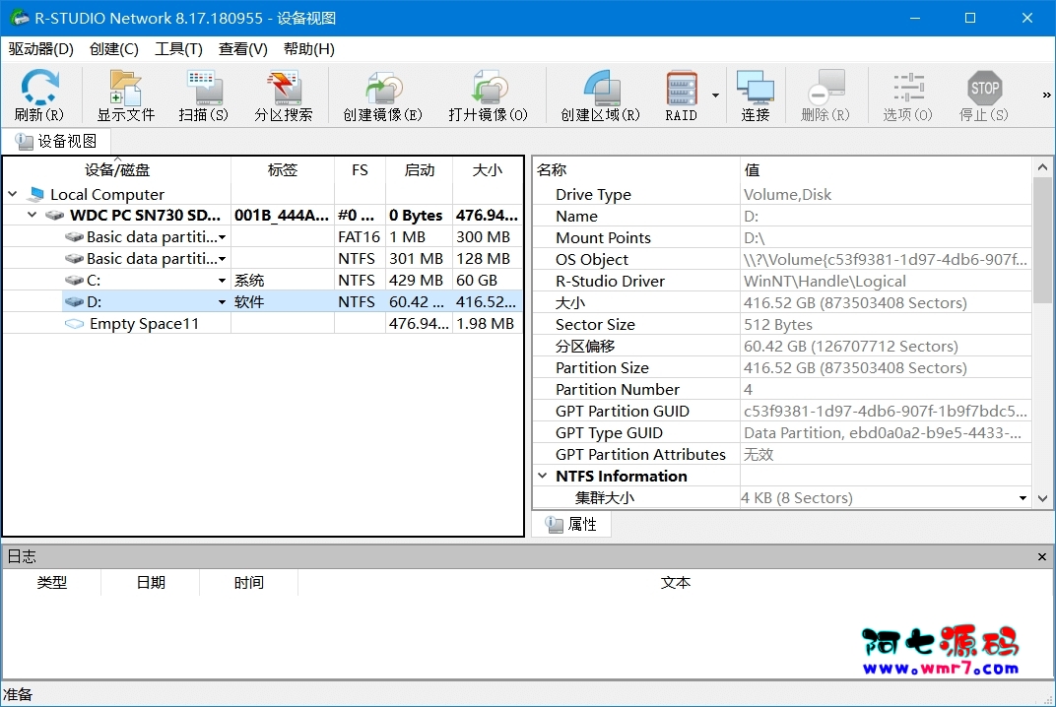
Task: Click the Text (文本) log column header
Action: (x=676, y=582)
